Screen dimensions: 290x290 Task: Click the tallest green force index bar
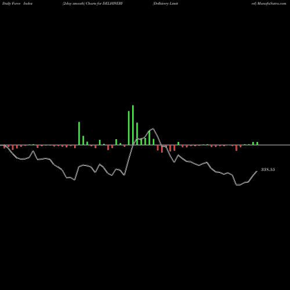(x=133, y=125)
